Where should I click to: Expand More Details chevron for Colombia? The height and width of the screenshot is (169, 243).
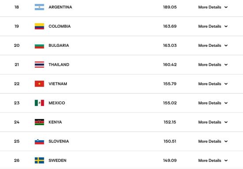click(x=226, y=26)
